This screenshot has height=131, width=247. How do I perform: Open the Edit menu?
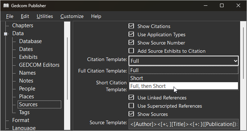[x=25, y=17]
